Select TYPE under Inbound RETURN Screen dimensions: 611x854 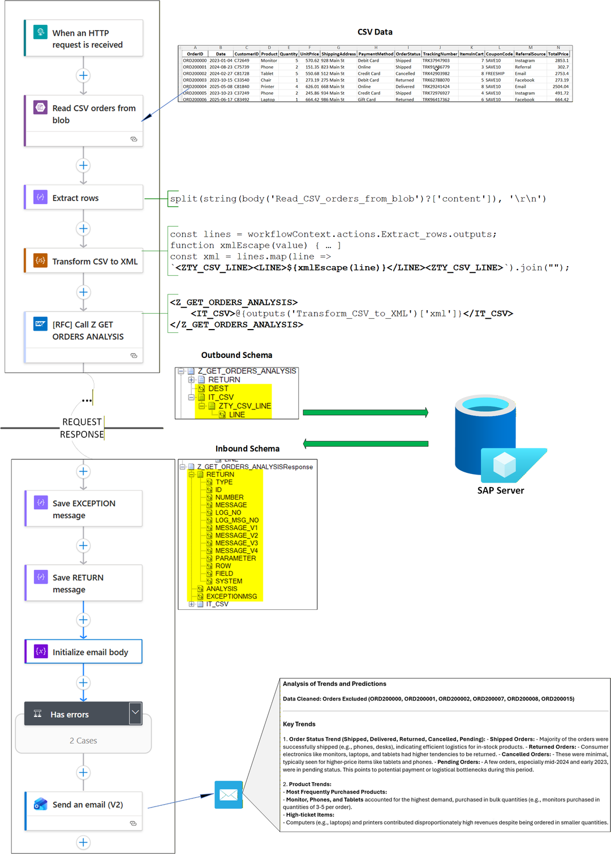(224, 482)
